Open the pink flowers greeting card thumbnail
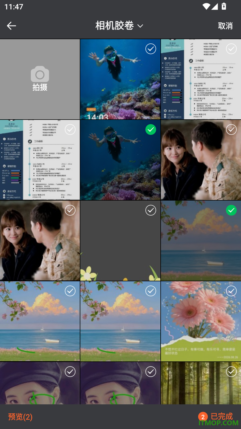The height and width of the screenshot is (429, 241). 201,321
